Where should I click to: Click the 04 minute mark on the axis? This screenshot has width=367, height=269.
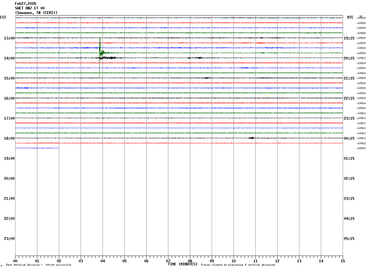pyautogui.click(x=103, y=261)
